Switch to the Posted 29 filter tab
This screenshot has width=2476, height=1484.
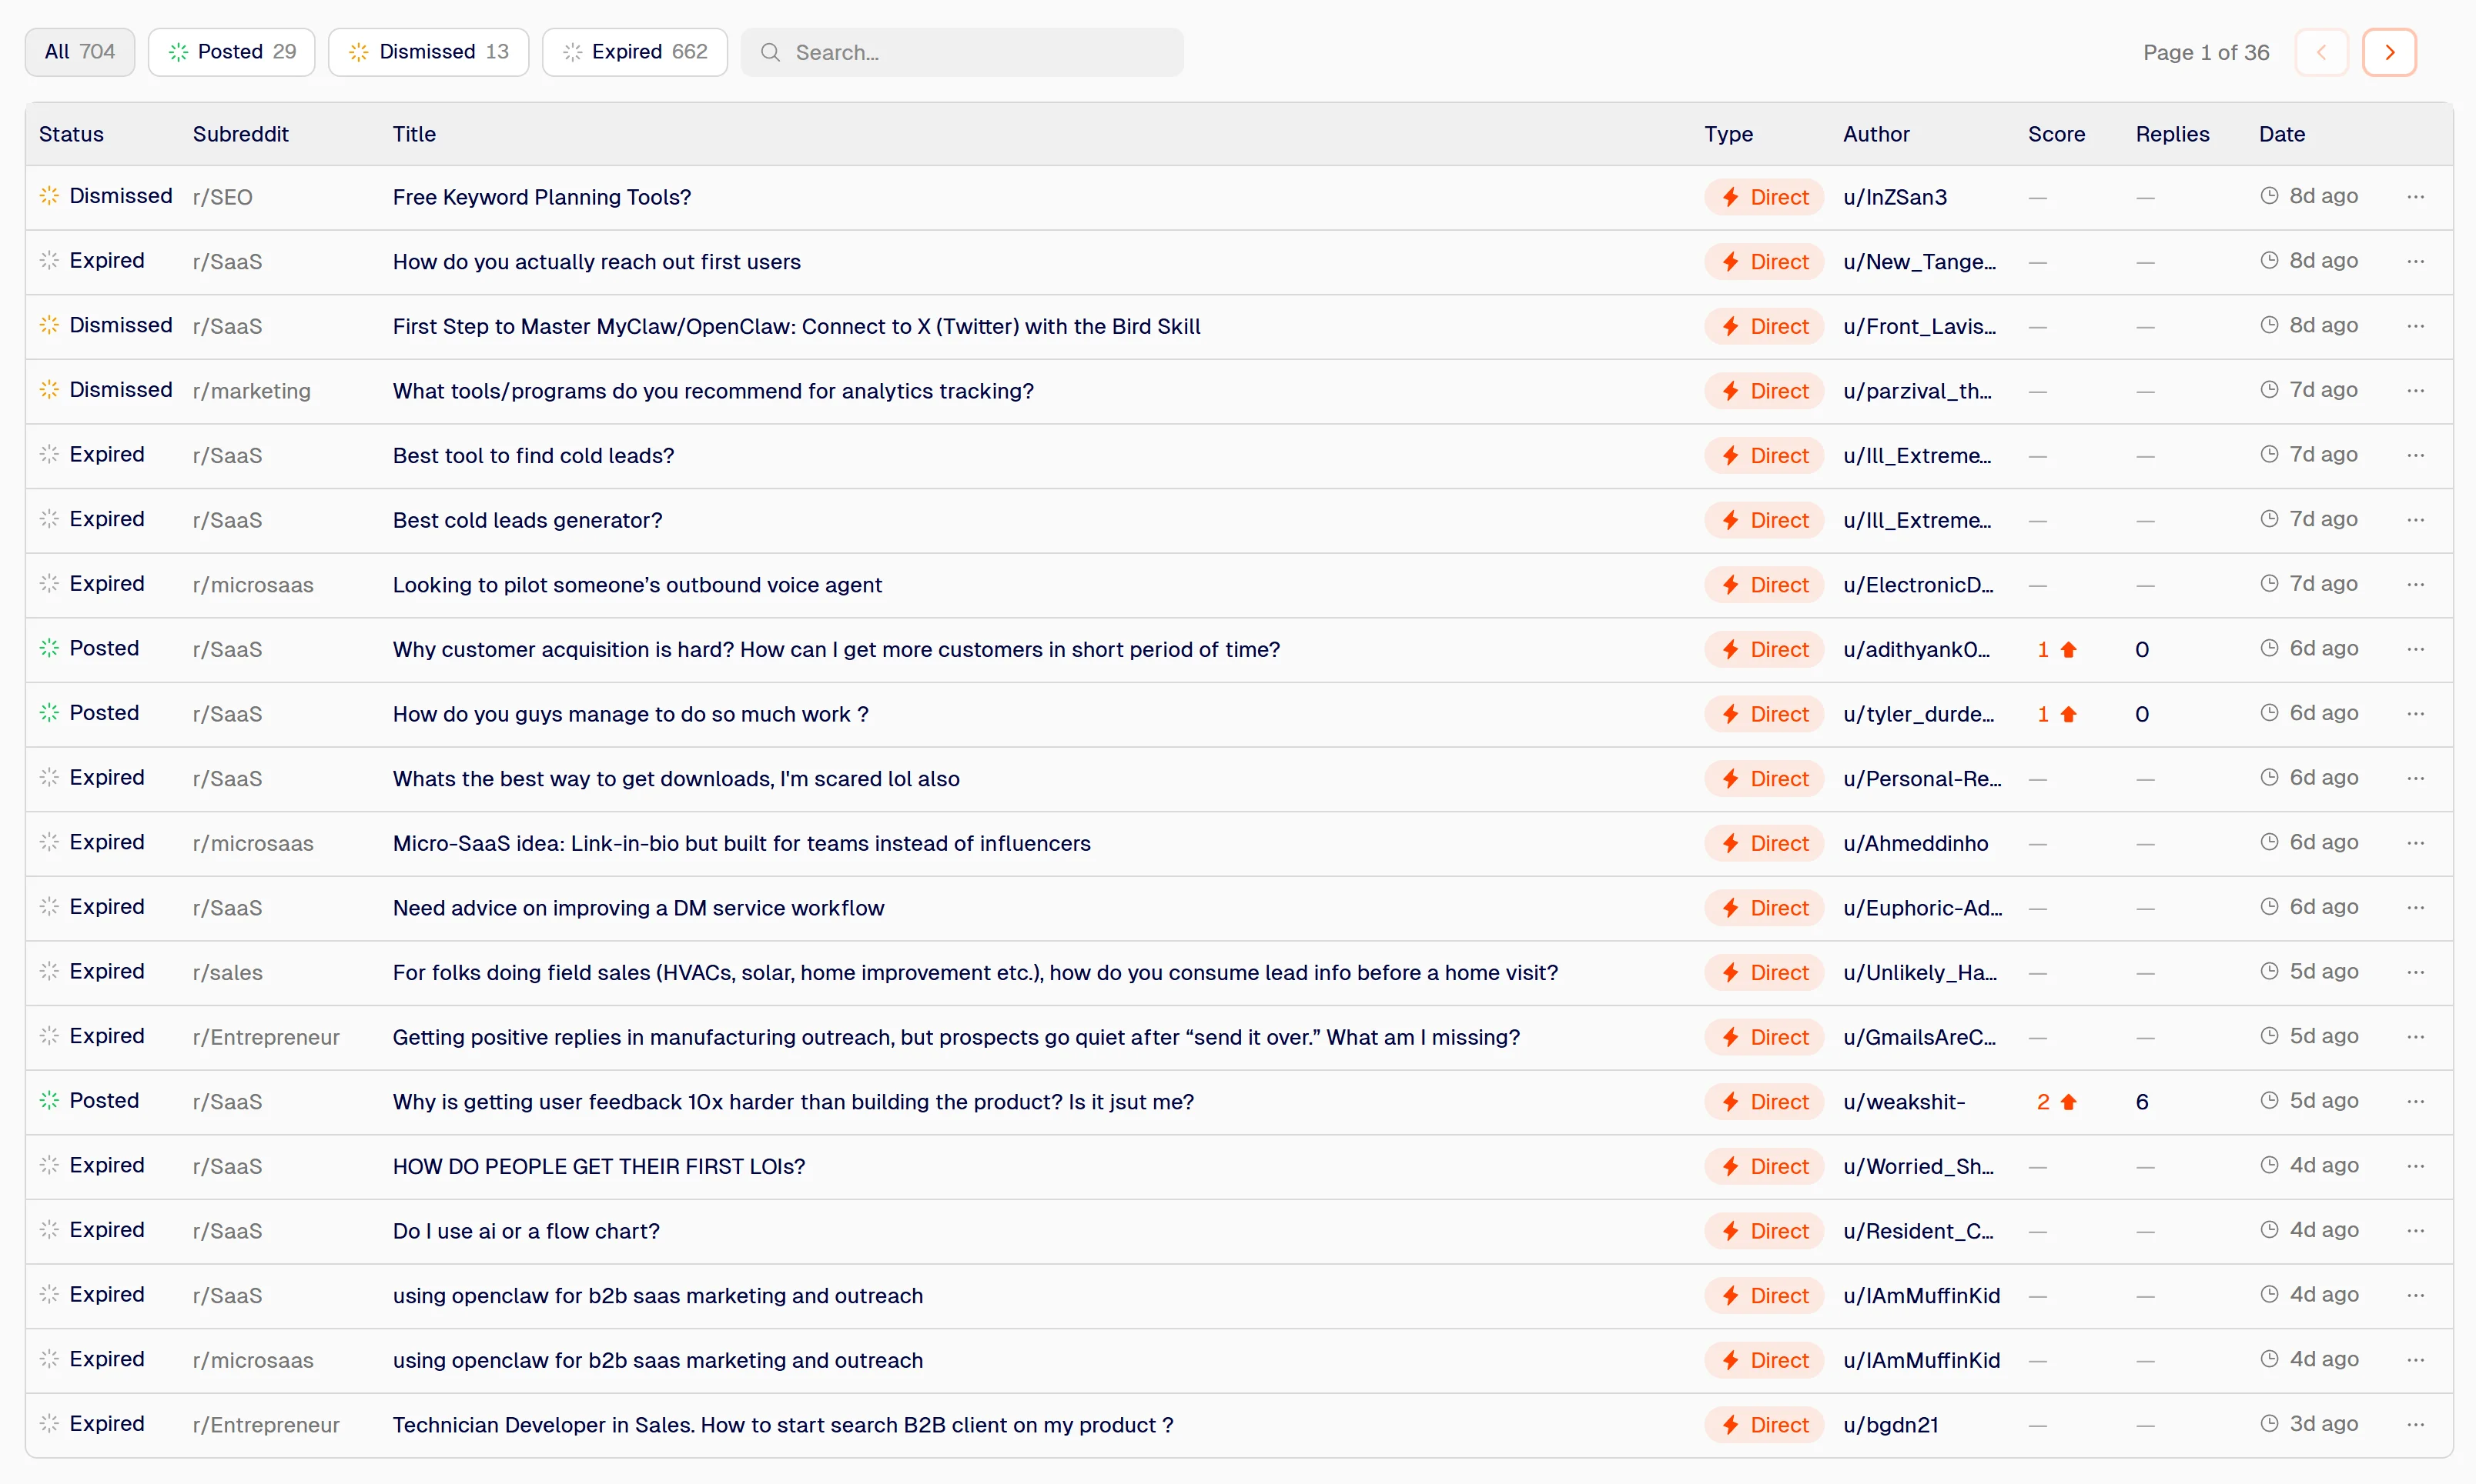[231, 52]
